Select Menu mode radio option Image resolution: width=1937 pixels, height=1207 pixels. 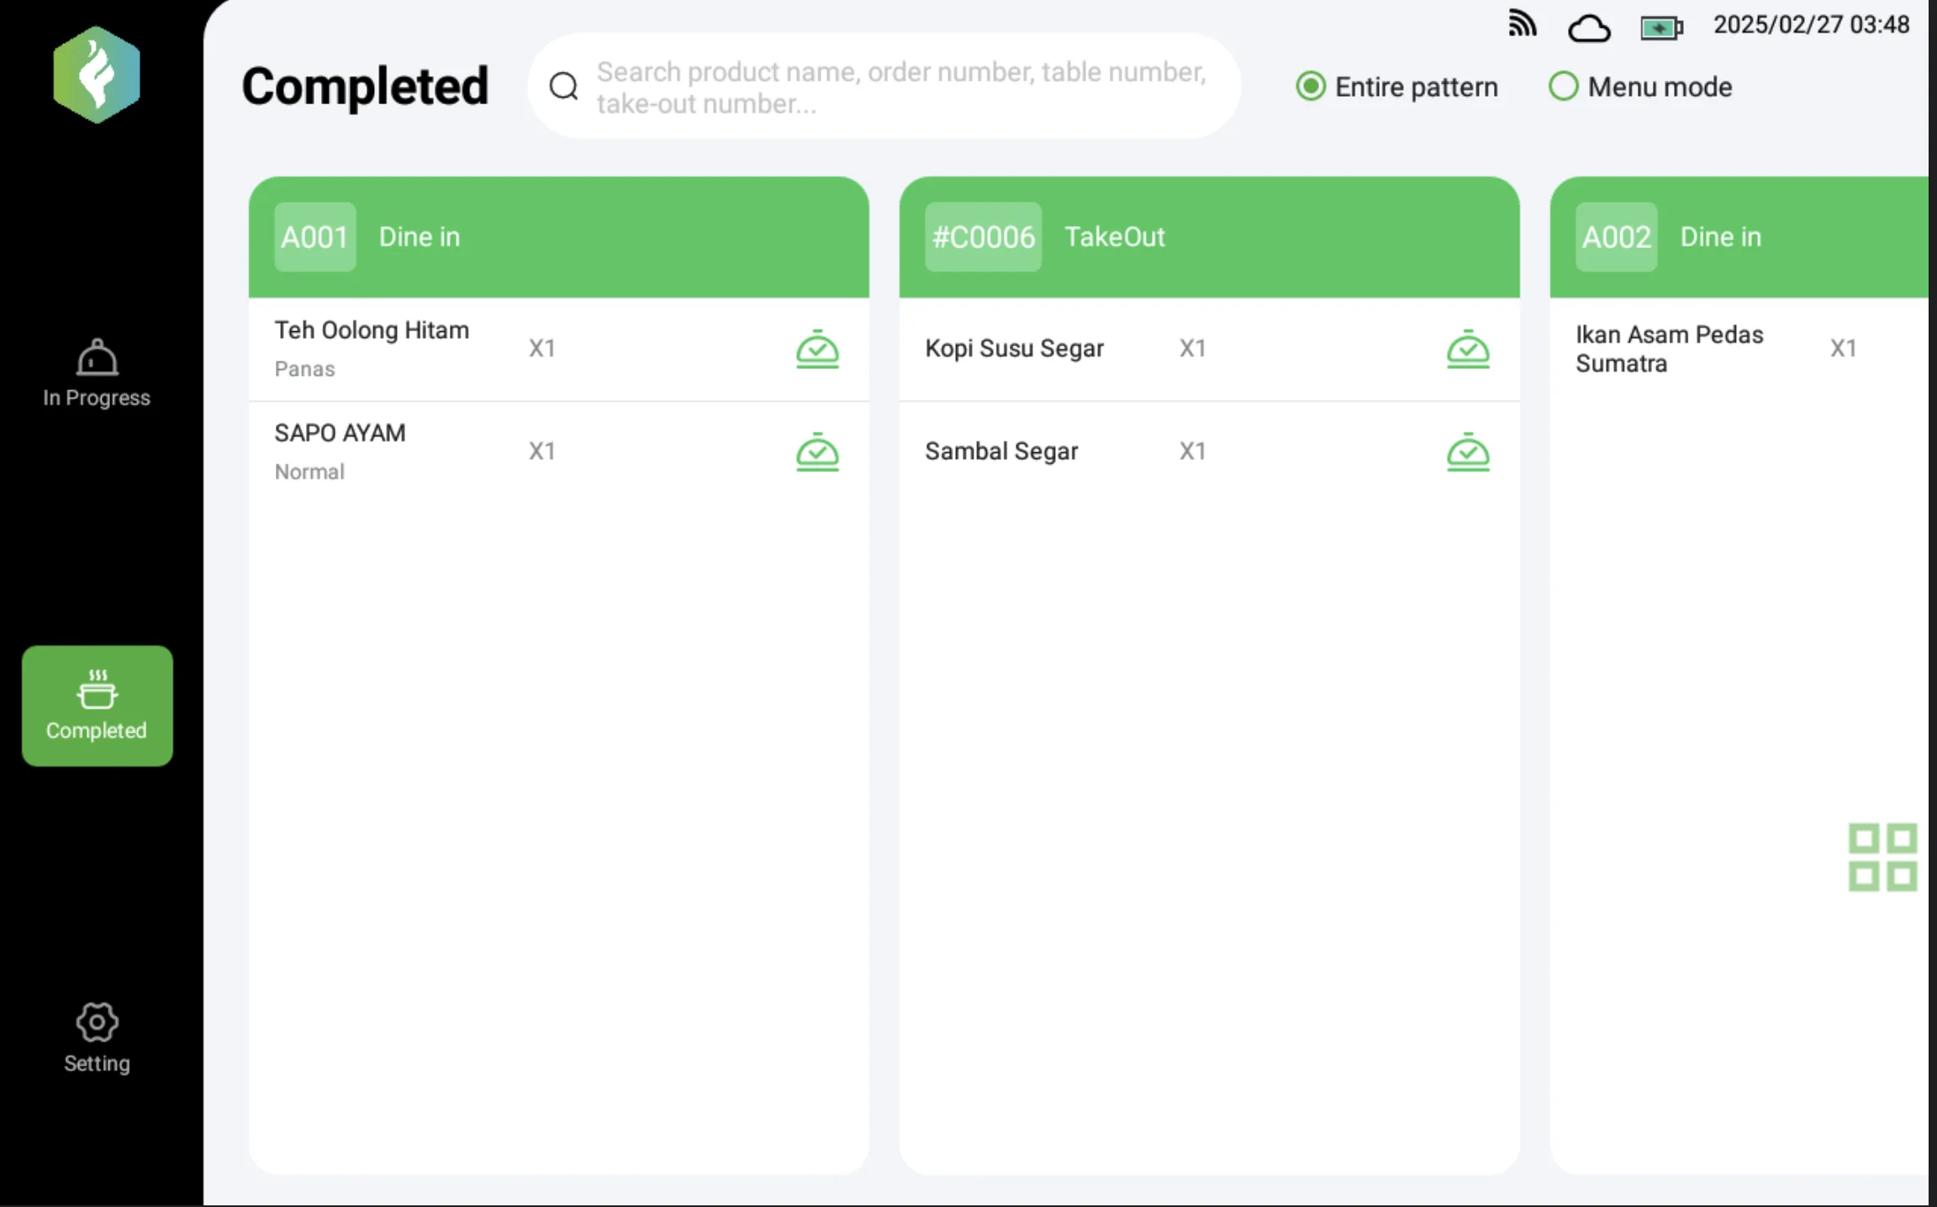(x=1640, y=87)
